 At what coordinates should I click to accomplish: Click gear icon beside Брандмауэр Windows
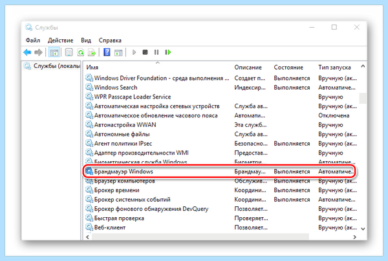89,171
